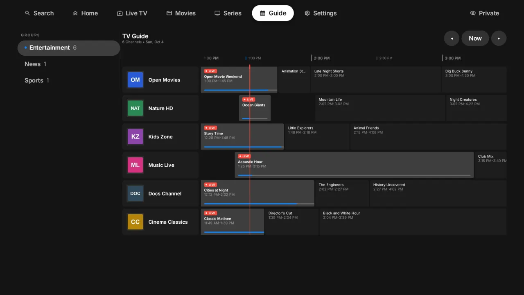This screenshot has height=295, width=524.
Task: Select Animal Friends program
Action: tap(429, 137)
